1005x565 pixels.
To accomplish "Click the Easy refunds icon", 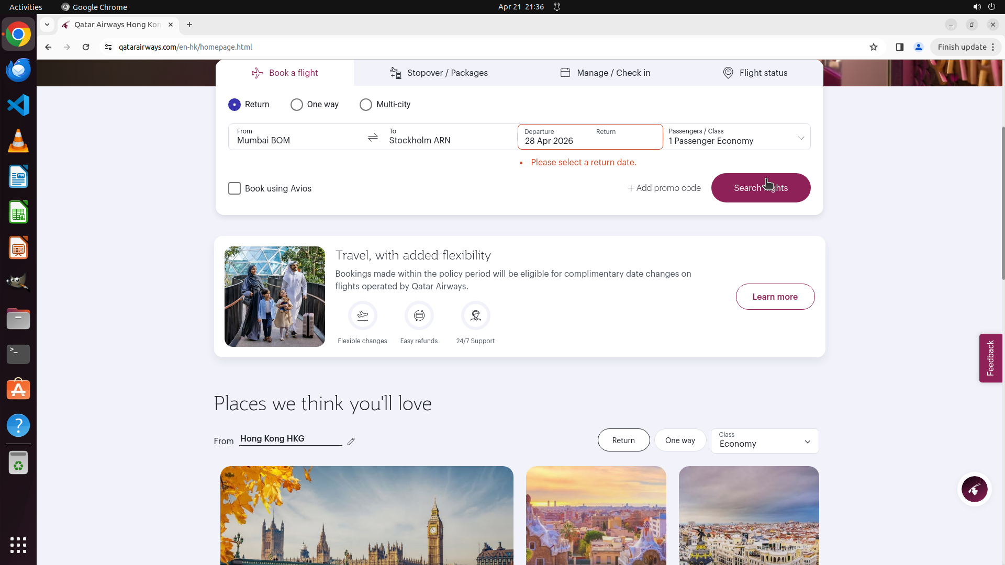I will click(x=419, y=315).
